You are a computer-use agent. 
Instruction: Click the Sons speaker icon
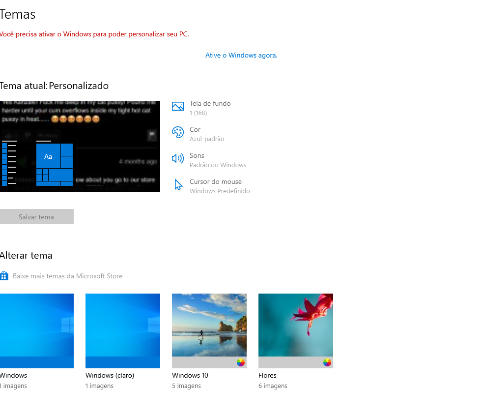click(x=178, y=158)
